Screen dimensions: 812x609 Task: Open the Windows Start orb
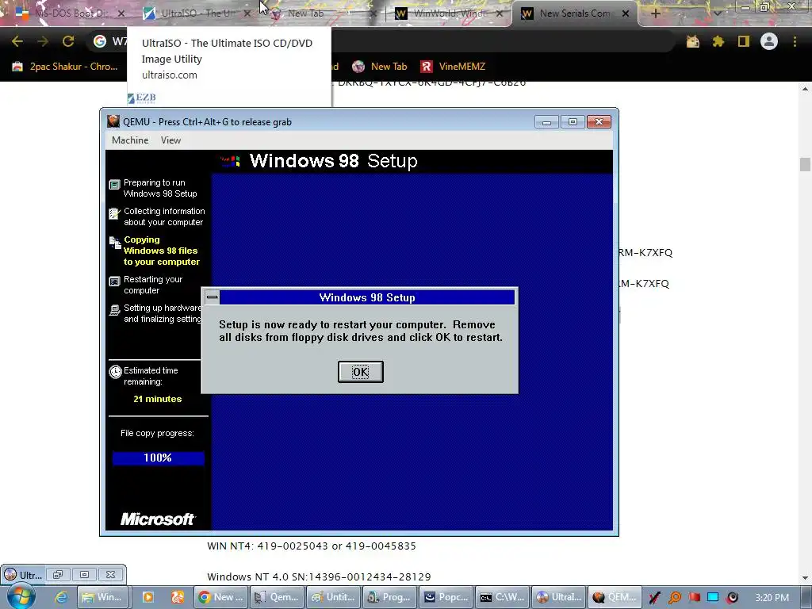tap(21, 597)
